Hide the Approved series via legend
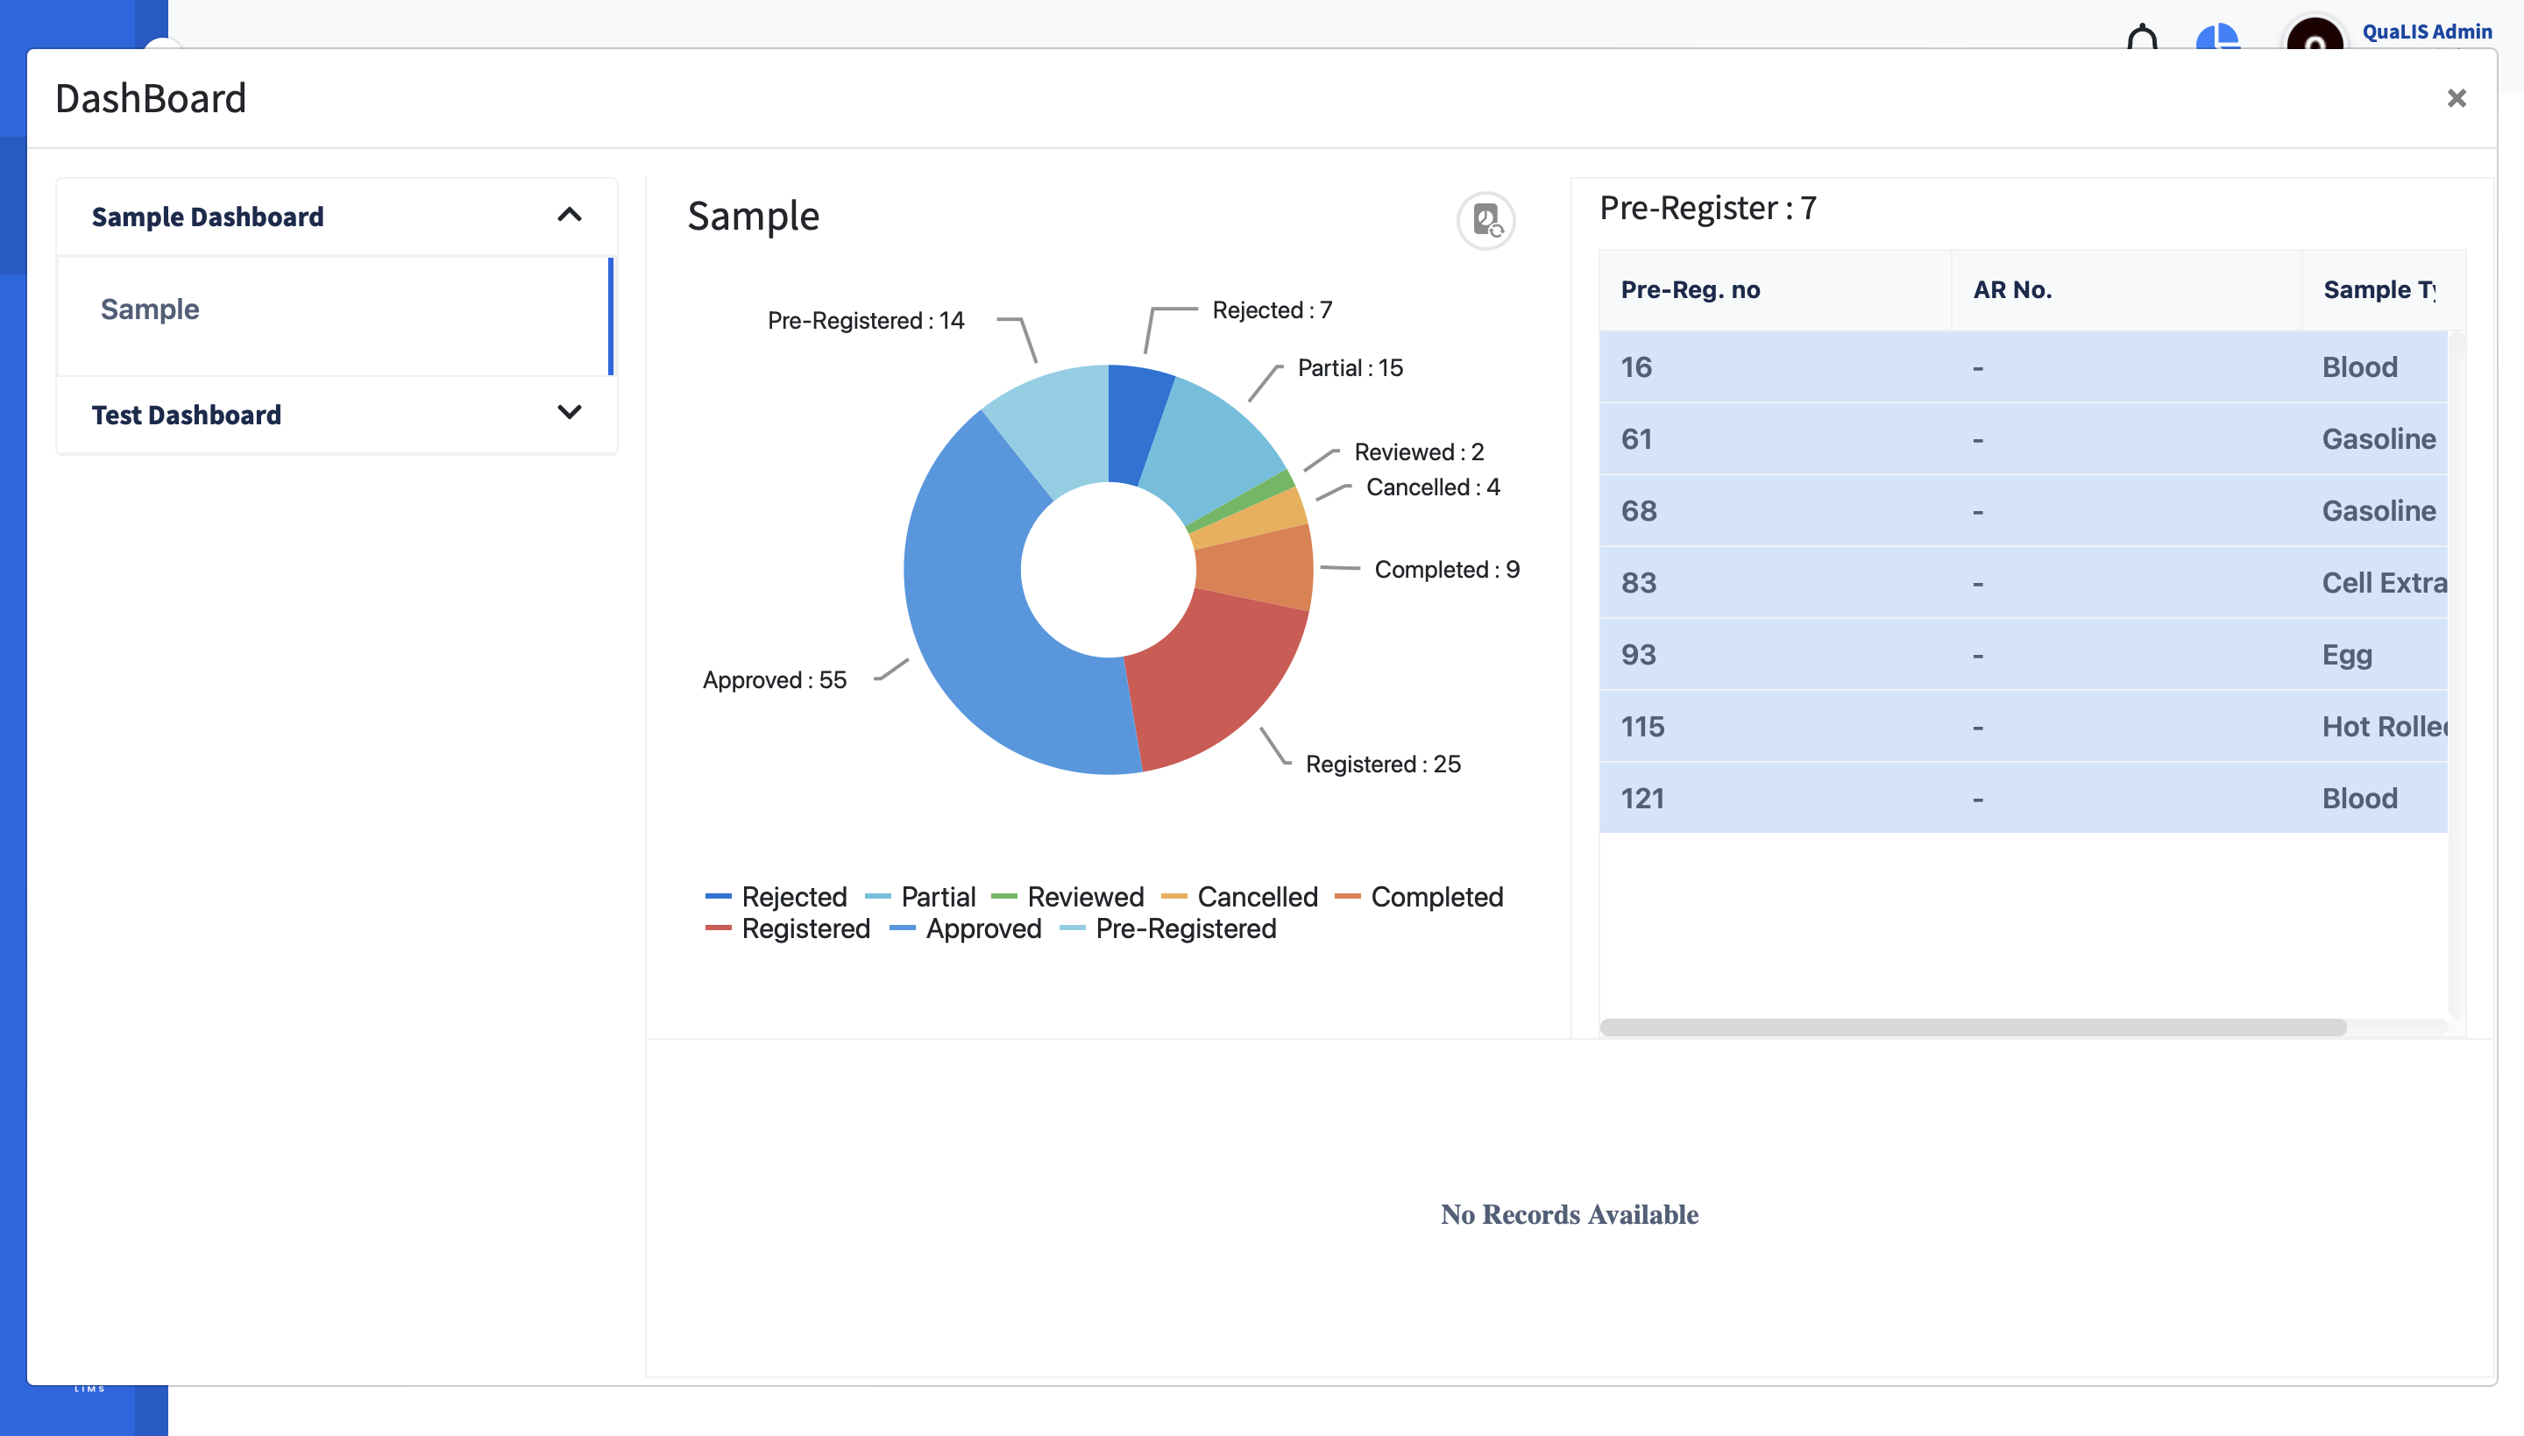Viewport: 2524px width, 1436px height. (983, 928)
